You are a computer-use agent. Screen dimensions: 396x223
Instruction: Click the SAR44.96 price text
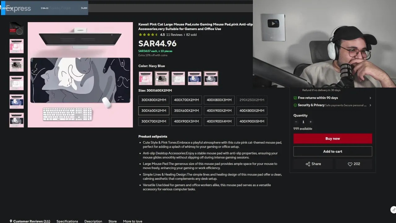coord(157,44)
